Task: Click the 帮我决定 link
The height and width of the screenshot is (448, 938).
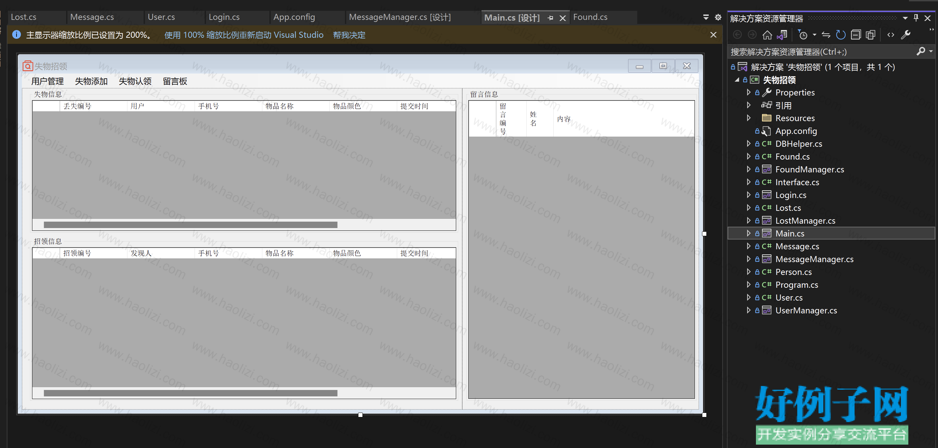Action: tap(349, 35)
